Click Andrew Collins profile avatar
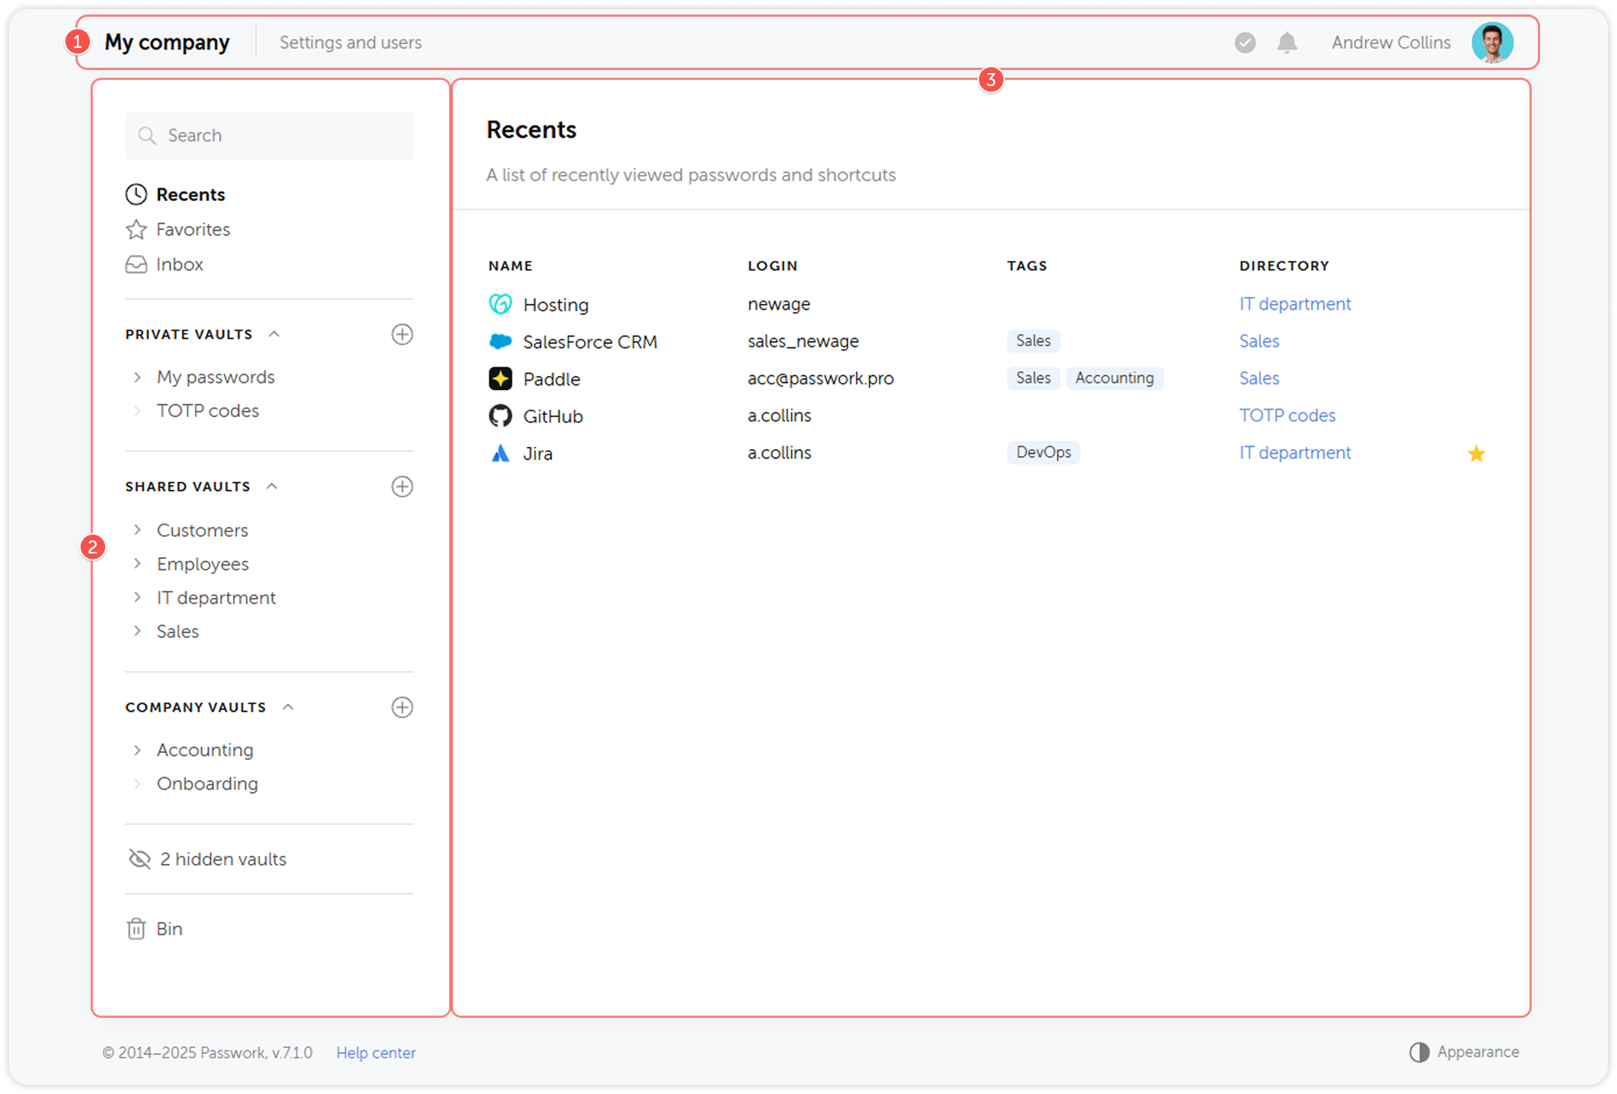The width and height of the screenshot is (1617, 1094). pos(1492,43)
